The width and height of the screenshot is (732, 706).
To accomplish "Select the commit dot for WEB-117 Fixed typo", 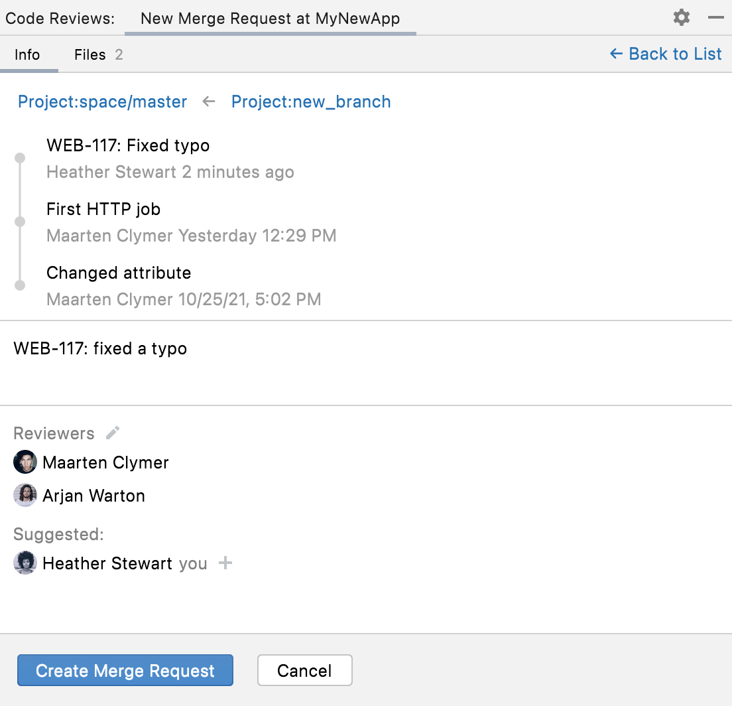I will 19,158.
